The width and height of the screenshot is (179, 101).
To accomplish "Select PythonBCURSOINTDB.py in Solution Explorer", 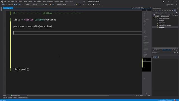I will [x=165, y=26].
